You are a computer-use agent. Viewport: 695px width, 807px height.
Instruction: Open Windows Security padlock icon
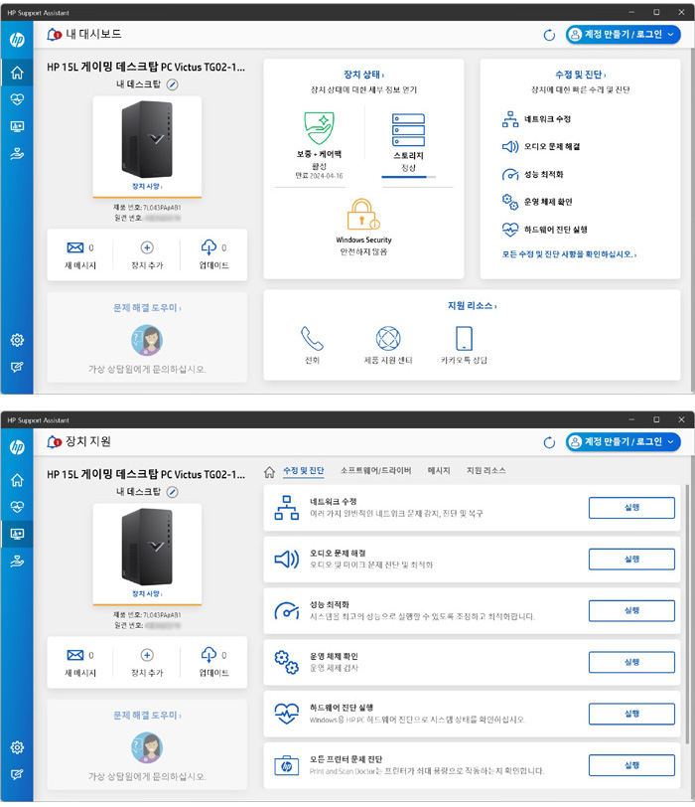point(363,214)
